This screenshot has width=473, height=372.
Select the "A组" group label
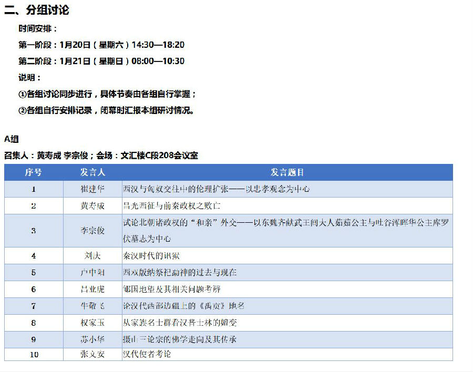pos(12,139)
